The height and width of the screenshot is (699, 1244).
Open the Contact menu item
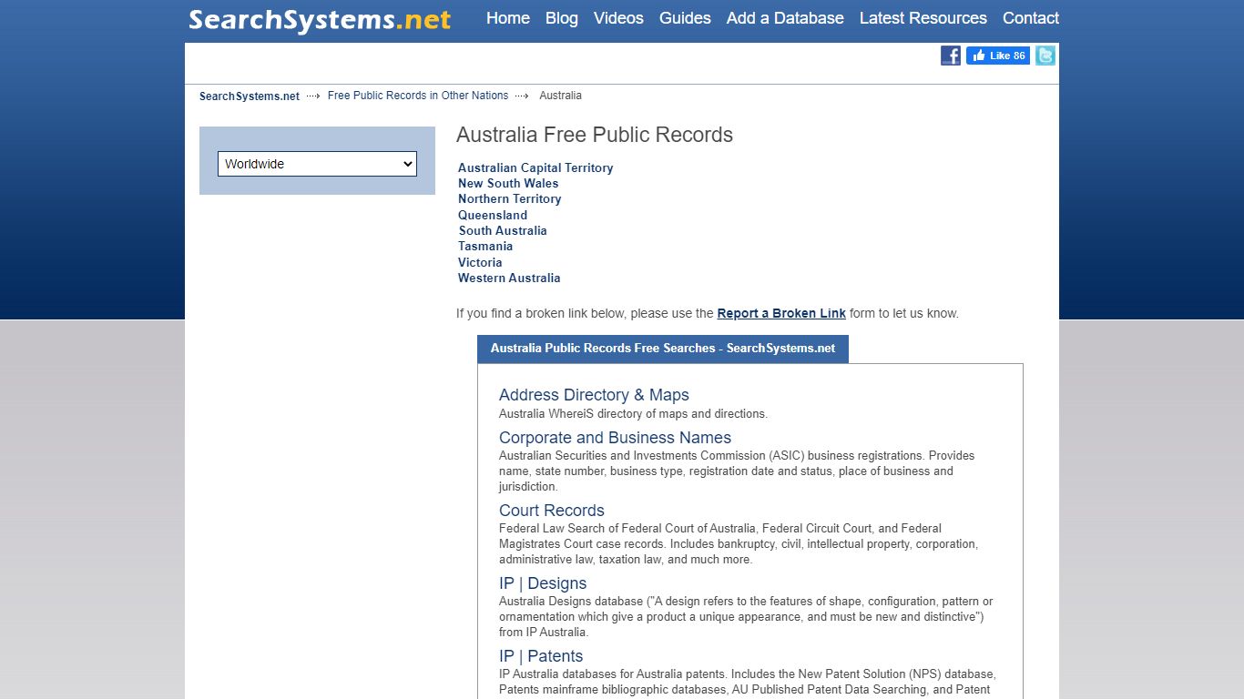[1031, 18]
